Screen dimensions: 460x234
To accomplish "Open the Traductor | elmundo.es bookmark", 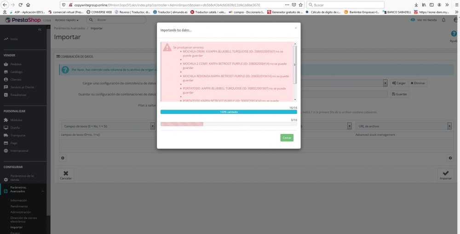I will [x=170, y=12].
